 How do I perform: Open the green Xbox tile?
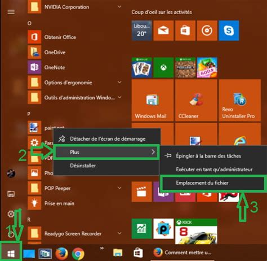[x=163, y=68]
